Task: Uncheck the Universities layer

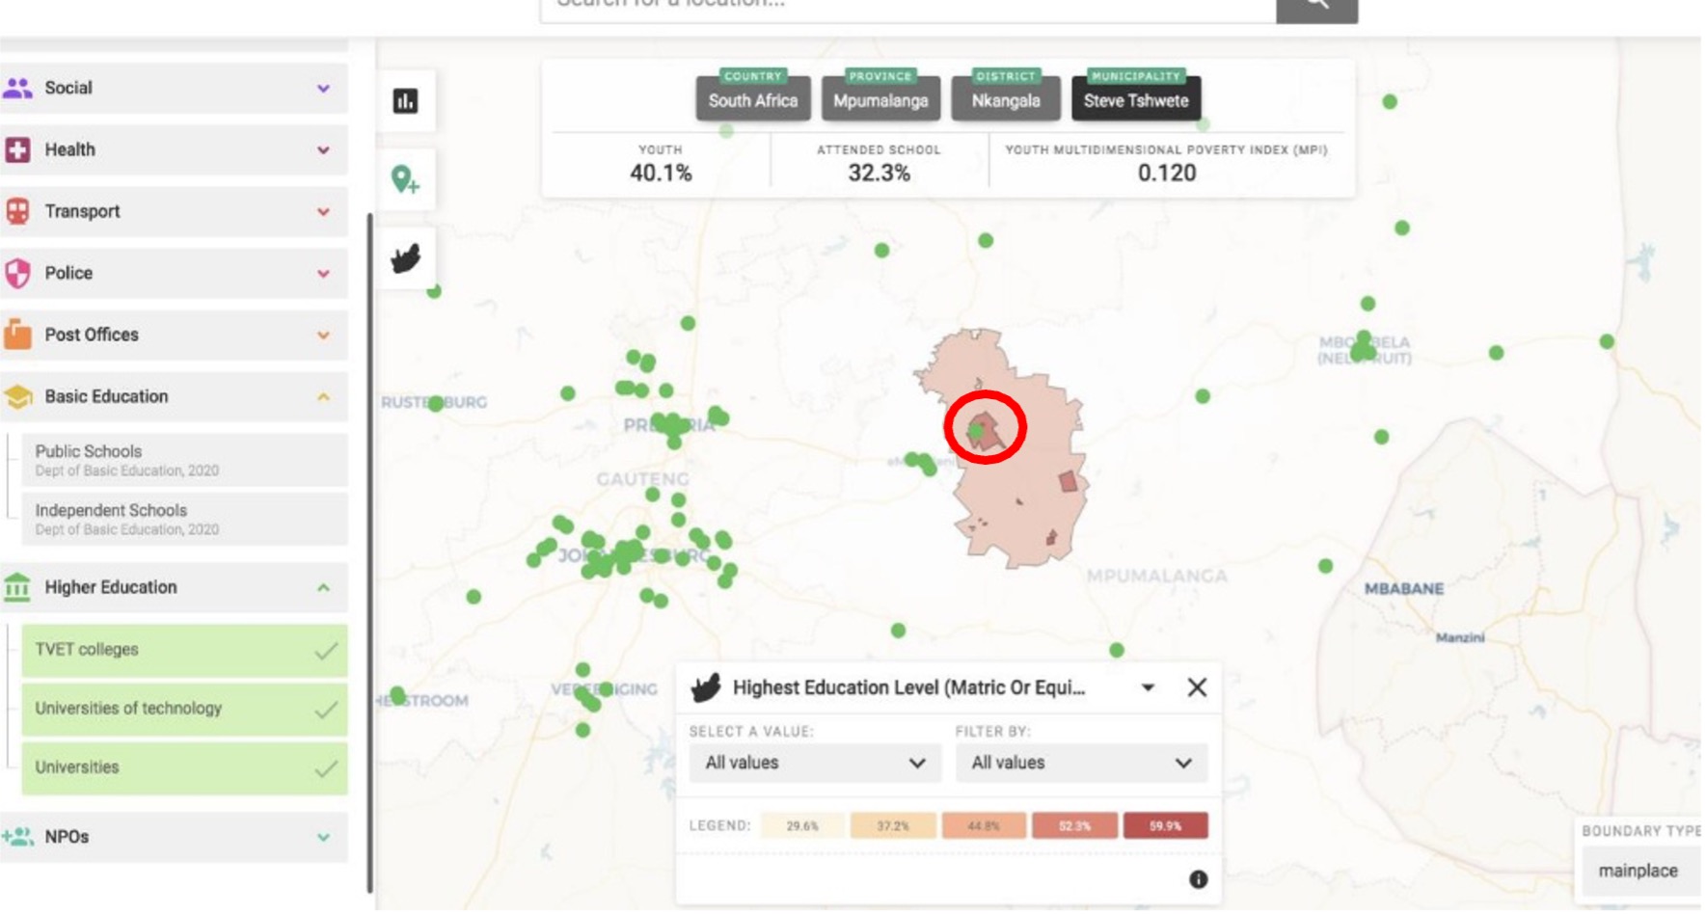Action: click(183, 767)
